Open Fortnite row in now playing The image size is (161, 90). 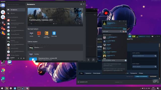(x=55, y=54)
